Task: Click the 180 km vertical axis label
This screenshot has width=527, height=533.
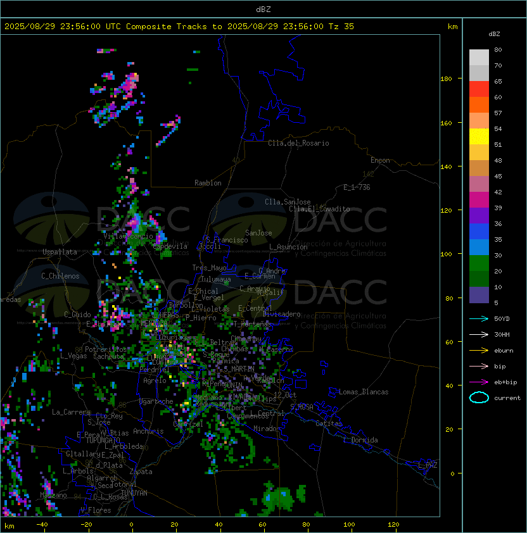Action: coord(446,79)
